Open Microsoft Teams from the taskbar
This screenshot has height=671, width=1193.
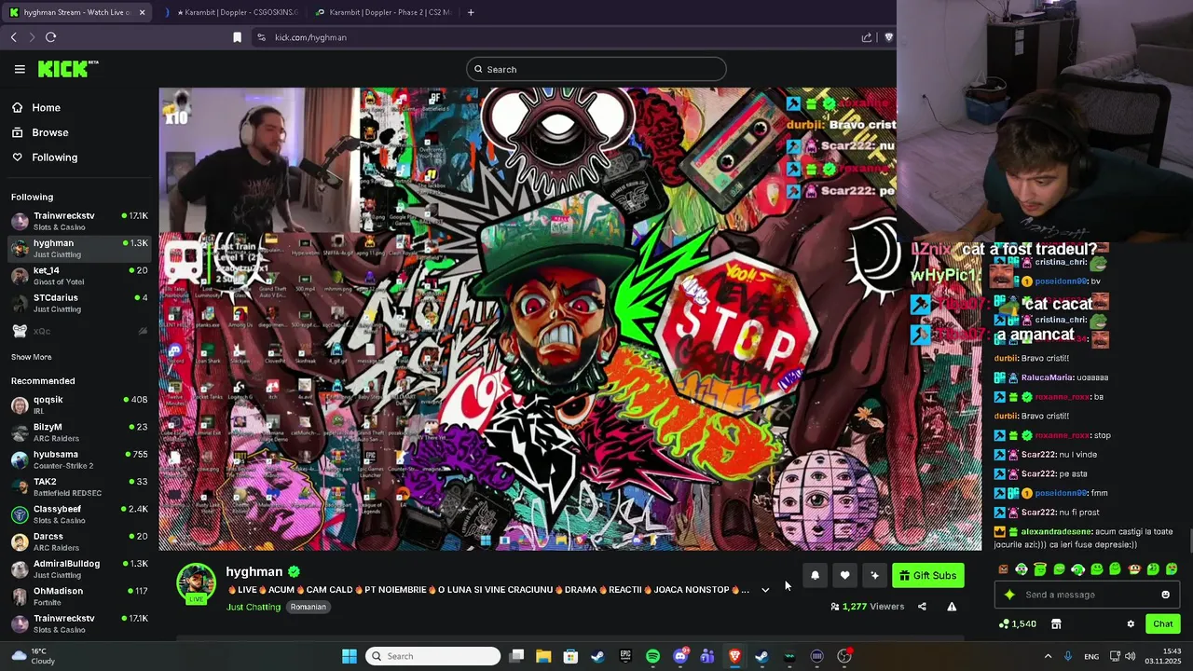coord(707,656)
